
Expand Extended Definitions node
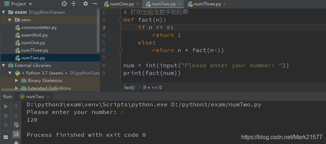point(17,88)
